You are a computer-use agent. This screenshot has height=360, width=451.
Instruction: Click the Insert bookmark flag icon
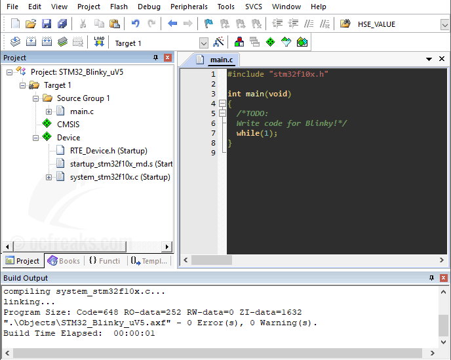tap(208, 24)
